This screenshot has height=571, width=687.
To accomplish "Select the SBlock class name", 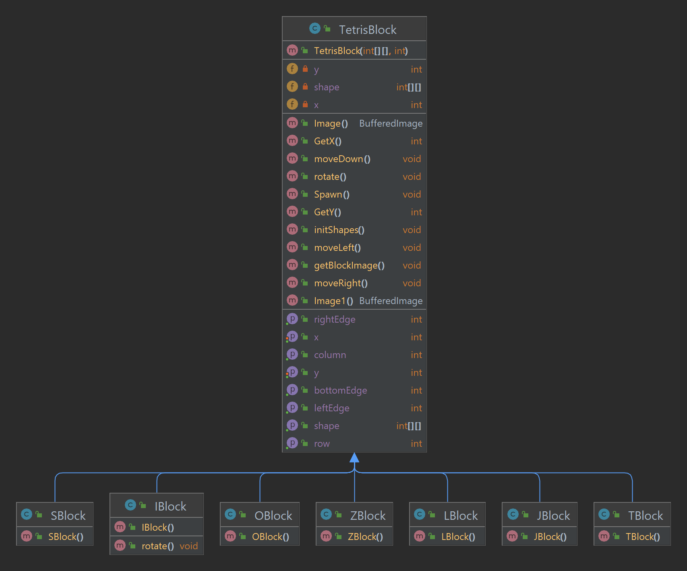I will click(x=68, y=515).
